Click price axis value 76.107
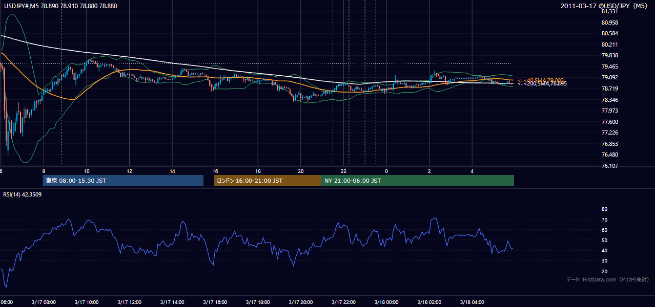The width and height of the screenshot is (655, 307). (609, 166)
